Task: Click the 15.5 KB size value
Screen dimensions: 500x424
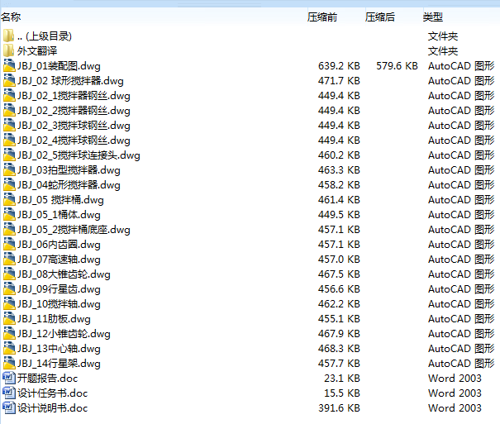Action: click(342, 393)
